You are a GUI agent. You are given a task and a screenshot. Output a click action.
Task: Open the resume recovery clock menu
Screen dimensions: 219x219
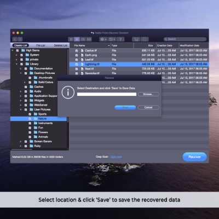[x=112, y=39]
